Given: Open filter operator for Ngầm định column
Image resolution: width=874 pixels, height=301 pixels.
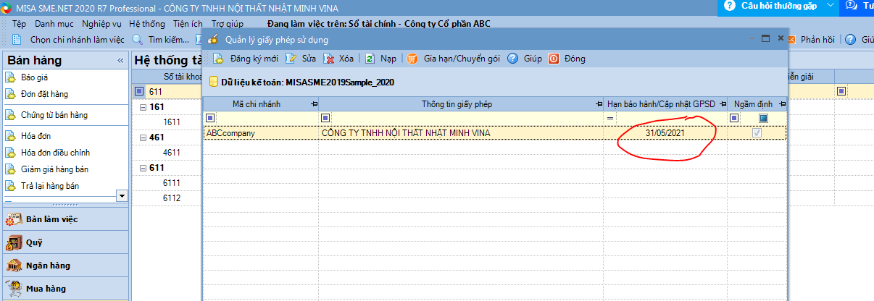Looking at the screenshot, I should click(734, 118).
